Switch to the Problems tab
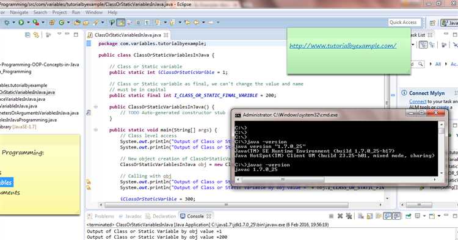This screenshot has width=458, height=240. (101, 216)
